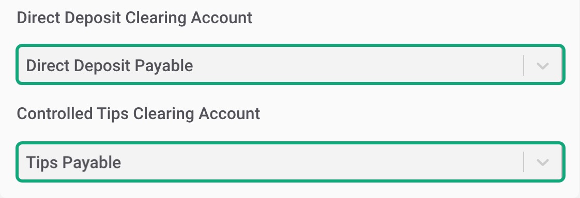Open the Controlled Tips Clearing Account dropdown
The height and width of the screenshot is (198, 580).
(291, 162)
